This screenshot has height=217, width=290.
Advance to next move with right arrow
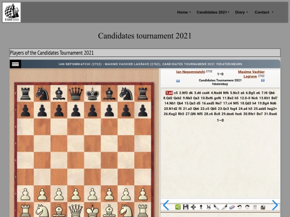click(275, 205)
